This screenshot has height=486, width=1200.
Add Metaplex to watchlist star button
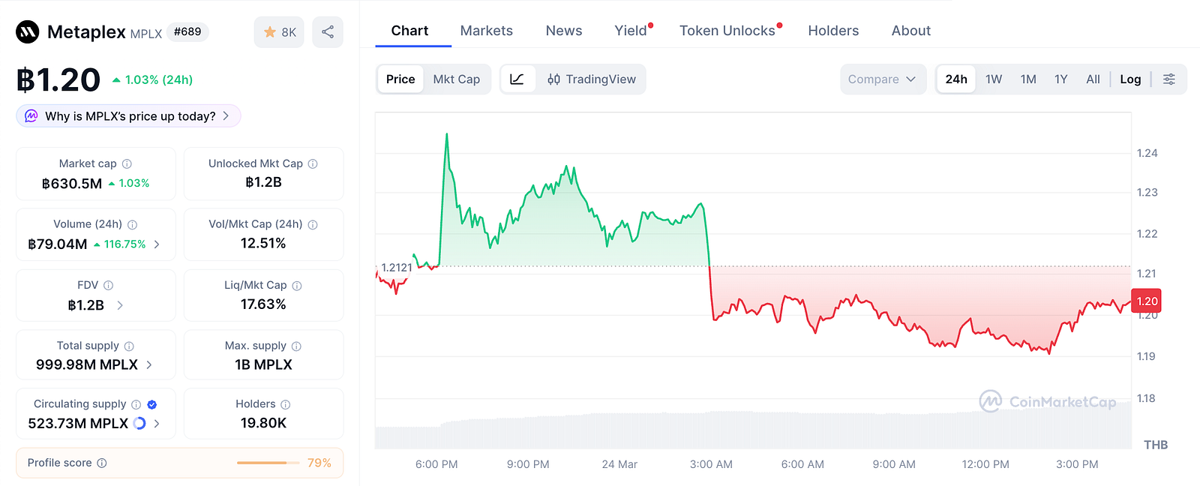pos(279,32)
